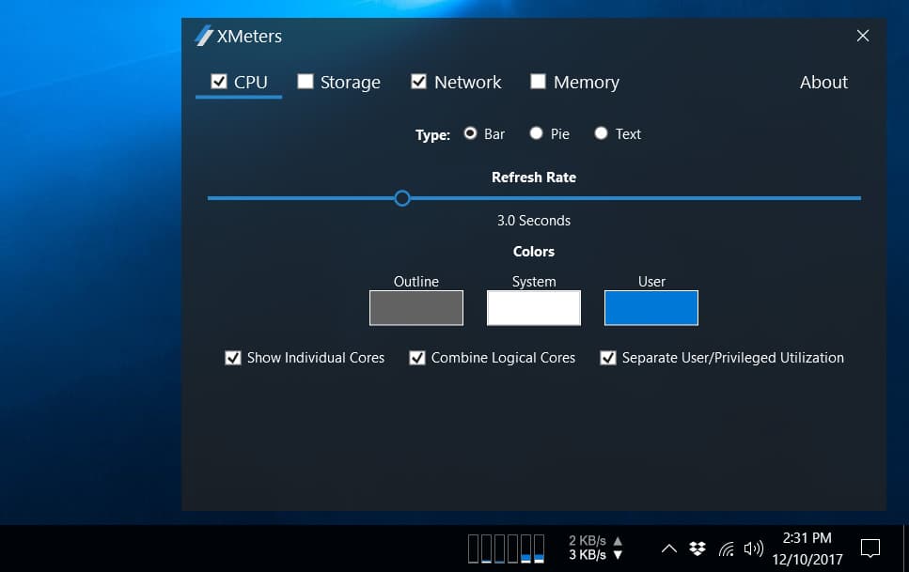The image size is (909, 572).
Task: Open the About tab
Action: [823, 83]
